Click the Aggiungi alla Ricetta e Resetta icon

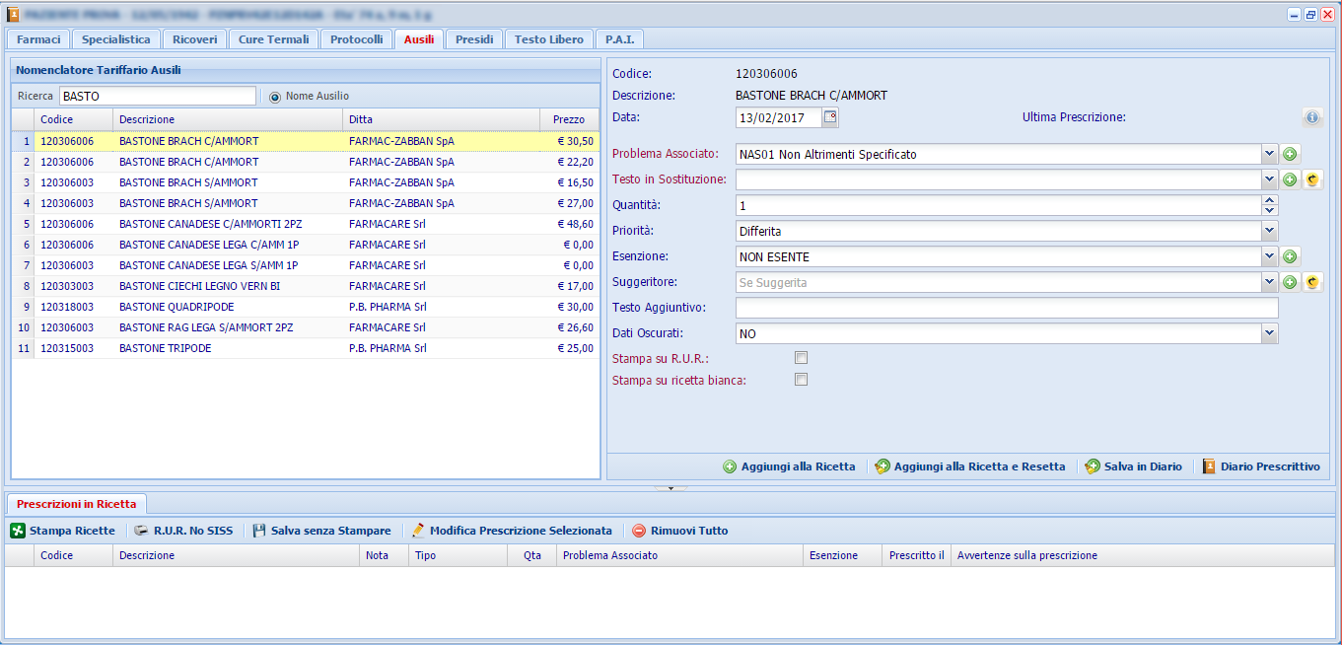[883, 466]
